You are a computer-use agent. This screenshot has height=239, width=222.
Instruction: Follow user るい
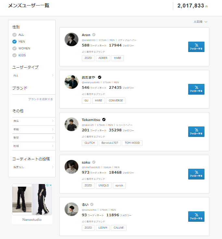pyautogui.click(x=196, y=217)
